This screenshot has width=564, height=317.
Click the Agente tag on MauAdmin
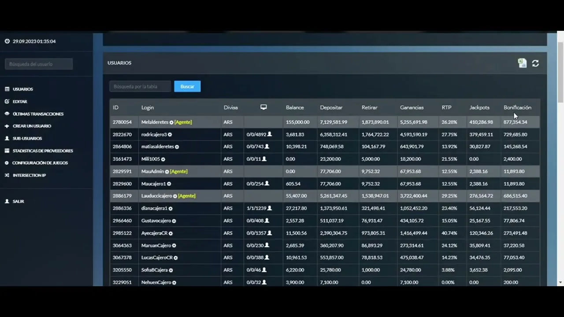click(x=178, y=171)
